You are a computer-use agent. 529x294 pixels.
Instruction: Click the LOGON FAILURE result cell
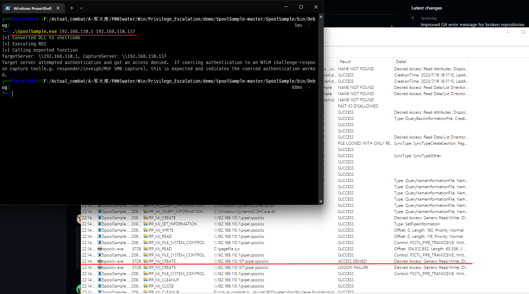[353, 267]
